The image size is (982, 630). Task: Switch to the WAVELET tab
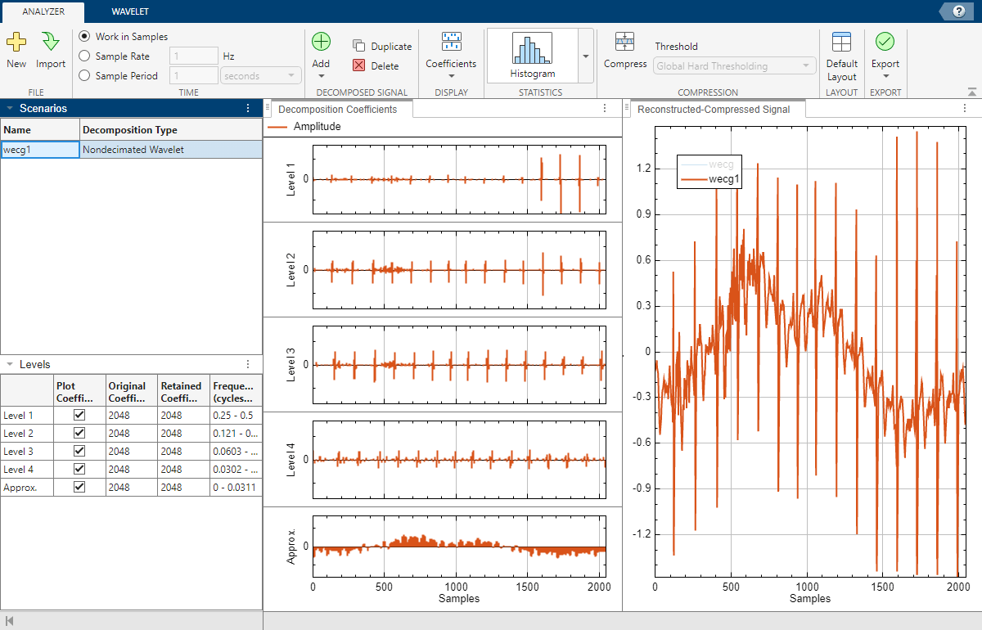click(130, 11)
